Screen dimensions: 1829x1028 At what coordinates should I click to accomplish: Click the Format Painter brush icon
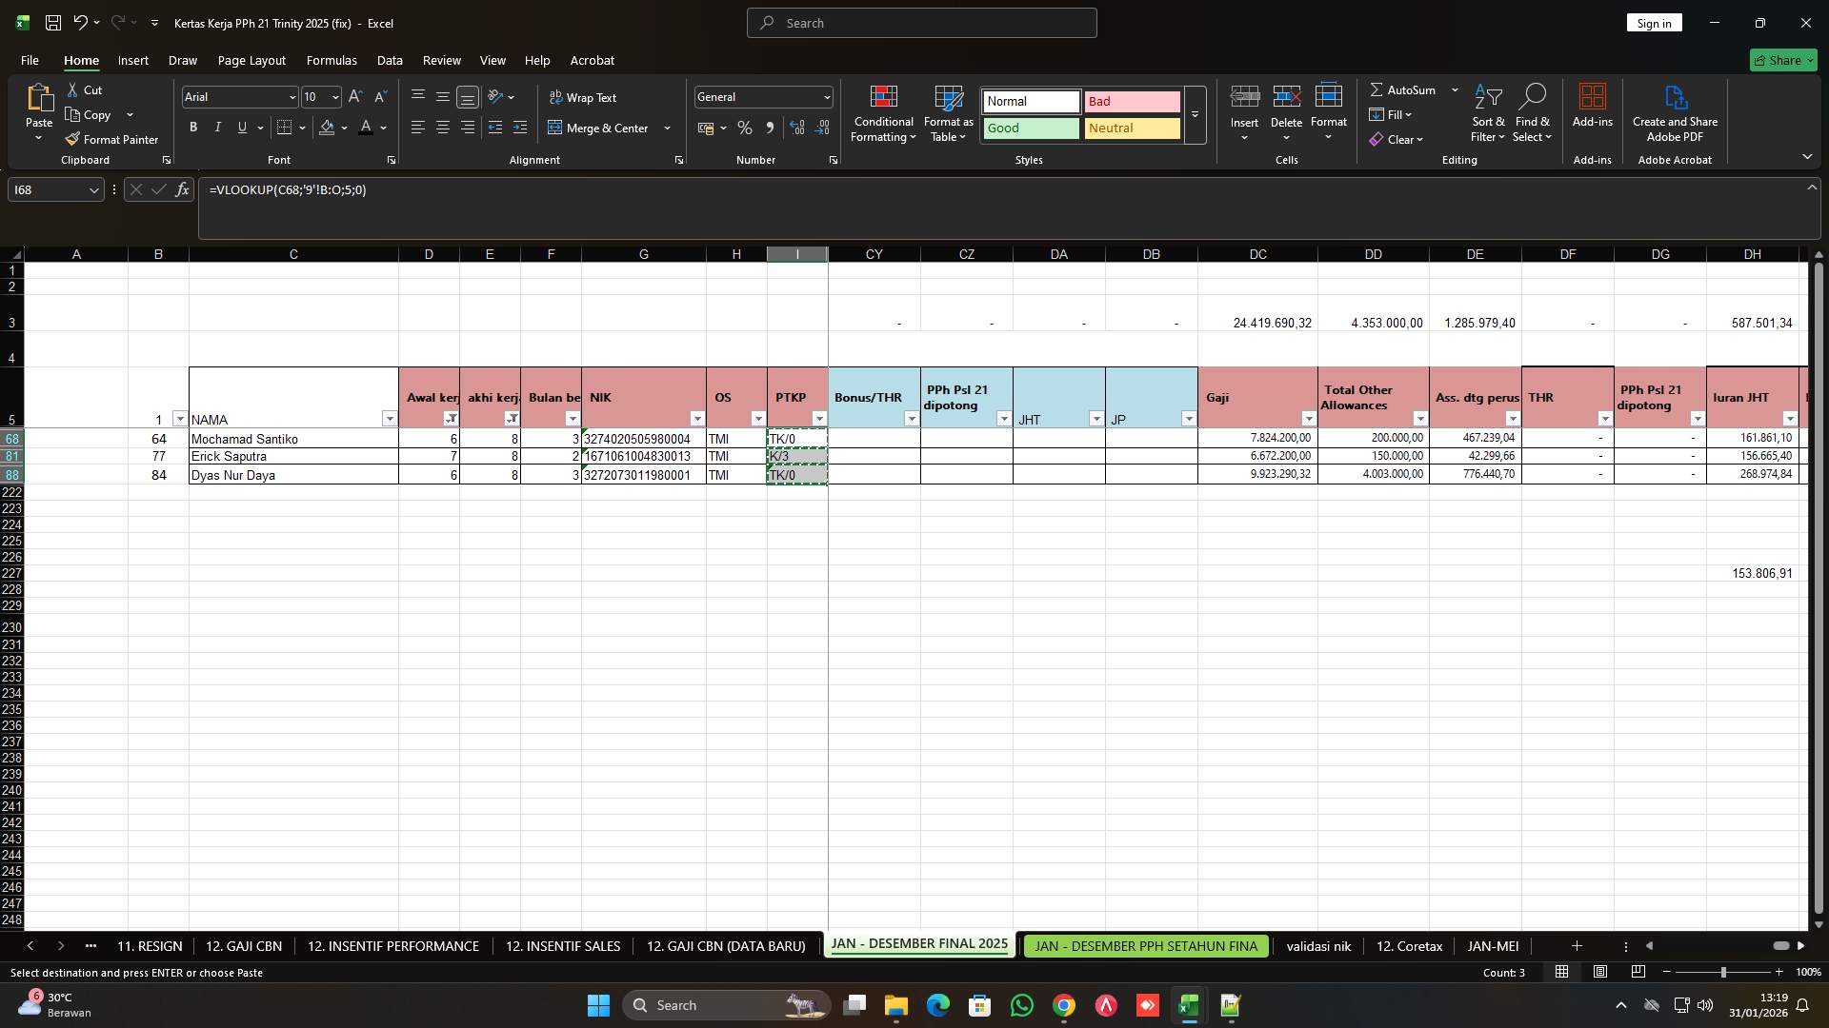click(72, 139)
